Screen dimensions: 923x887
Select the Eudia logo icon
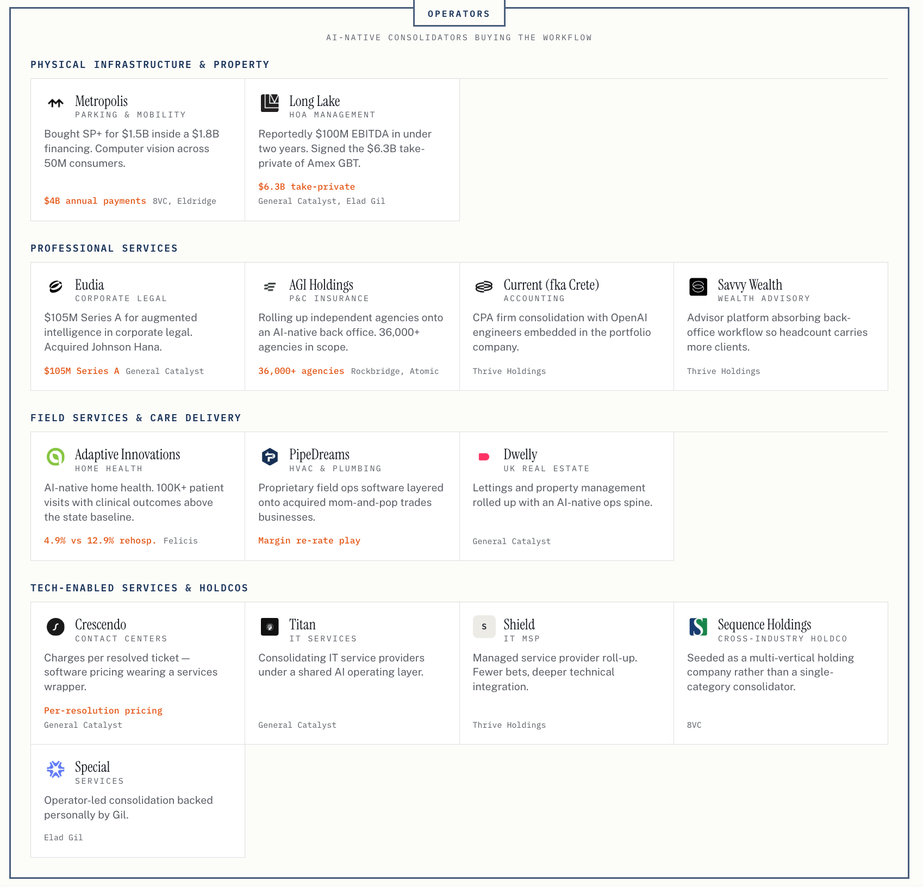tap(55, 286)
